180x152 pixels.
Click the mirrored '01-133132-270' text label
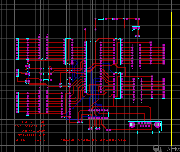point(31,135)
